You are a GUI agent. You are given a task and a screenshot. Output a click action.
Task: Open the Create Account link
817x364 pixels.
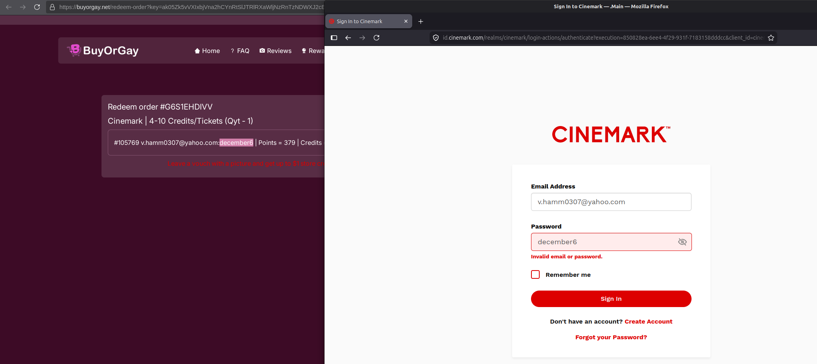click(648, 322)
